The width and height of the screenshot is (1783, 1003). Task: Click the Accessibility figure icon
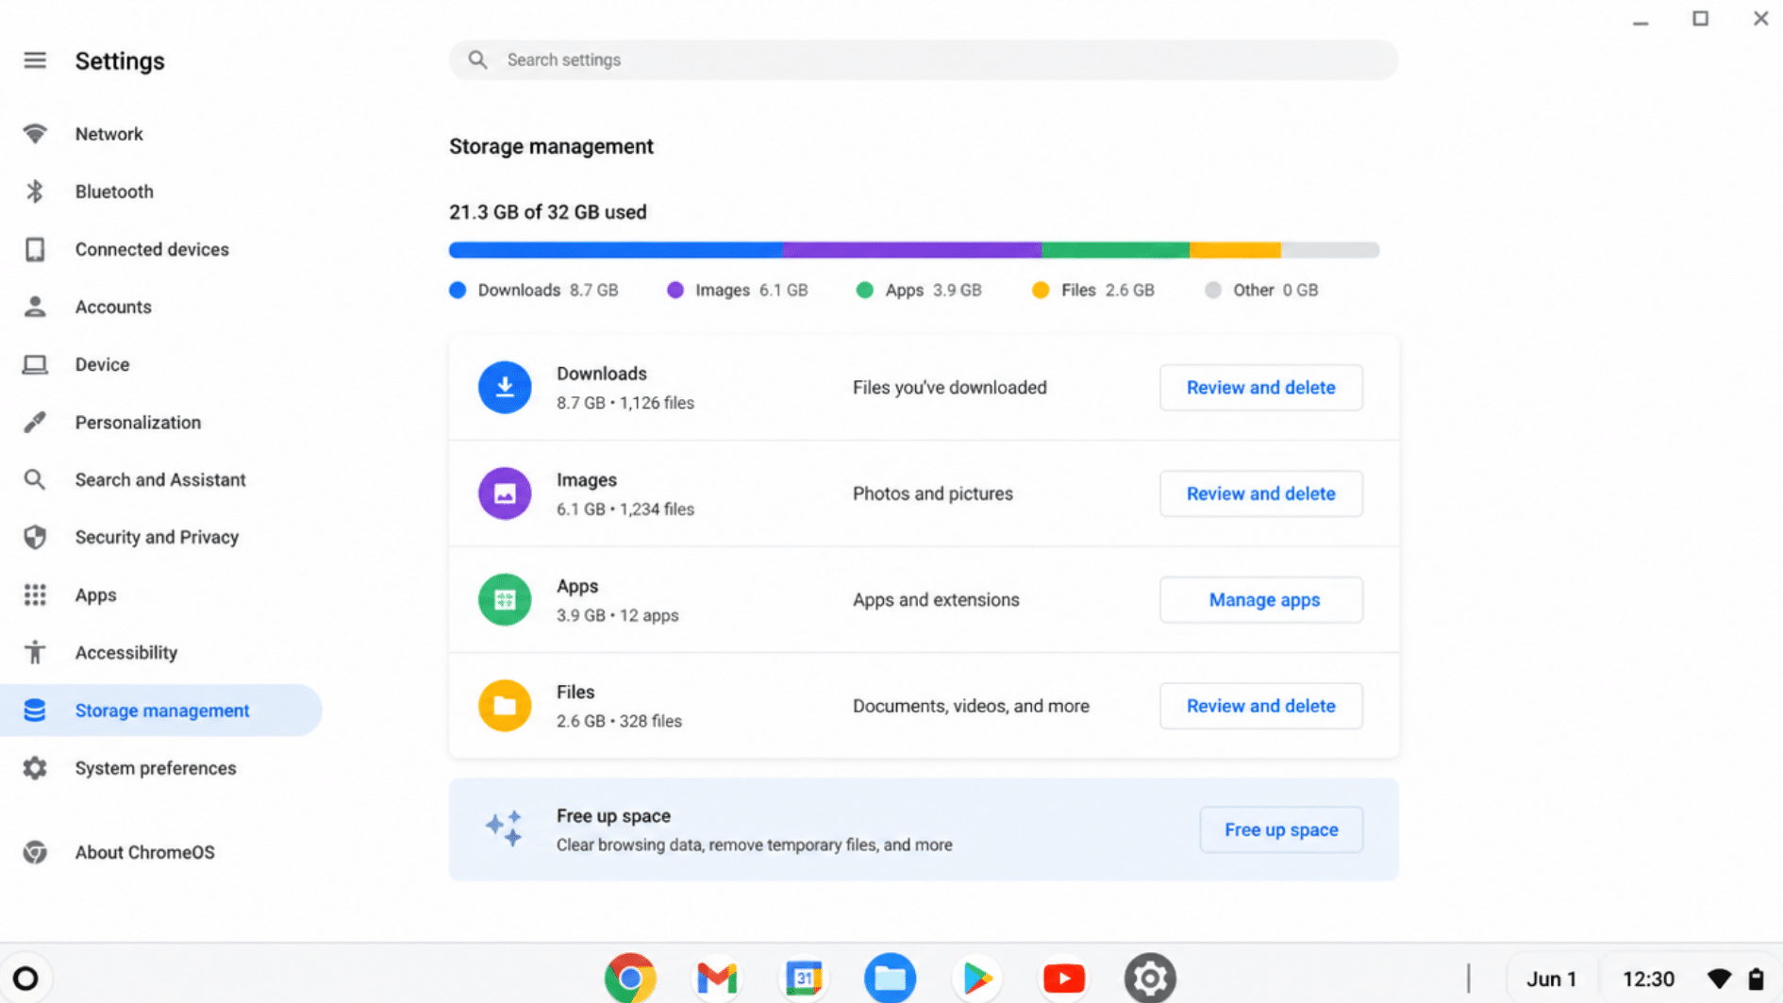pos(35,652)
